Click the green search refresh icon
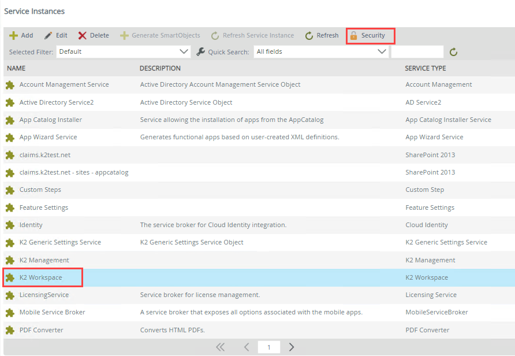 454,52
